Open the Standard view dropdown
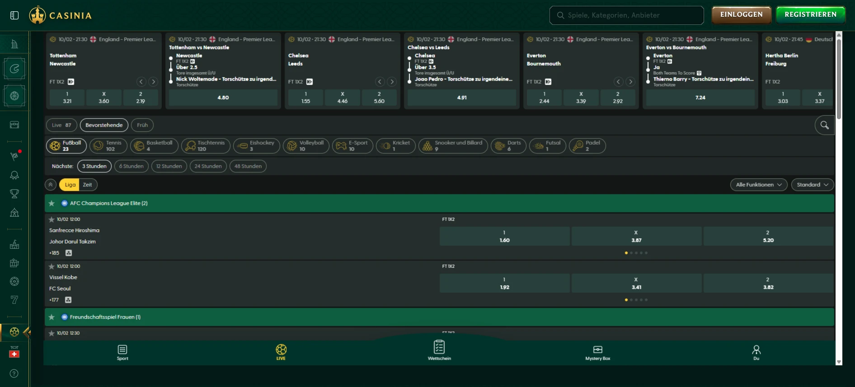The height and width of the screenshot is (387, 855). coord(812,185)
